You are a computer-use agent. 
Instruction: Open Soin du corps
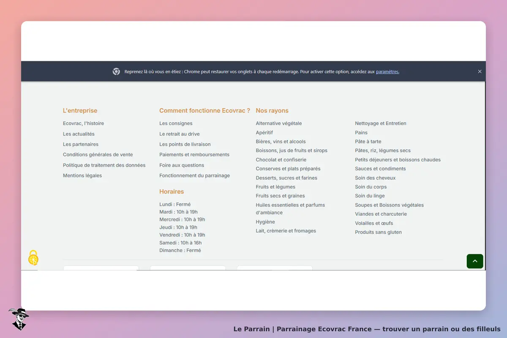click(x=371, y=187)
